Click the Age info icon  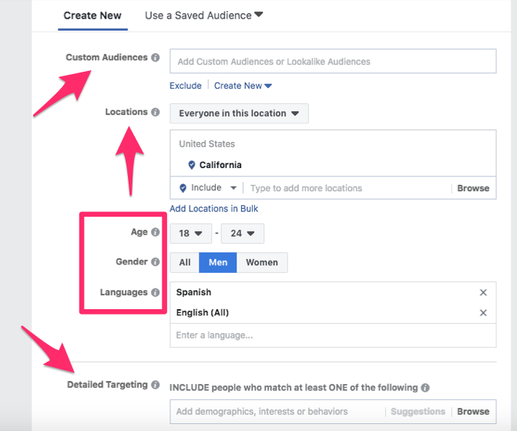[x=156, y=232]
